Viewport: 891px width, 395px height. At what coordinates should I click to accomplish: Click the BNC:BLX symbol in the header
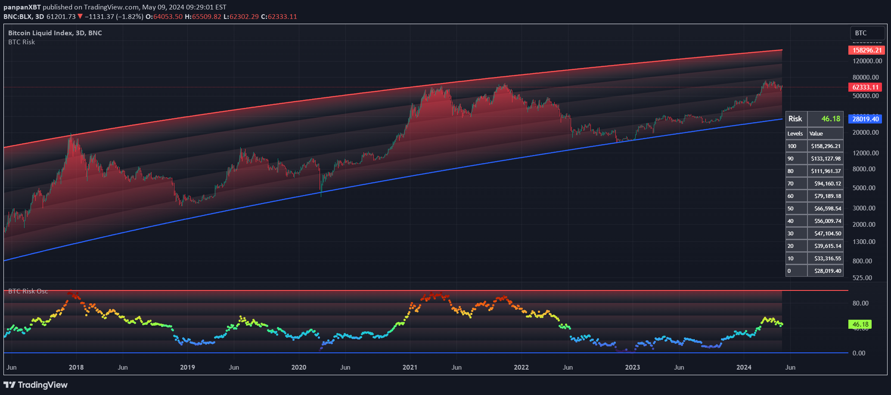(18, 16)
